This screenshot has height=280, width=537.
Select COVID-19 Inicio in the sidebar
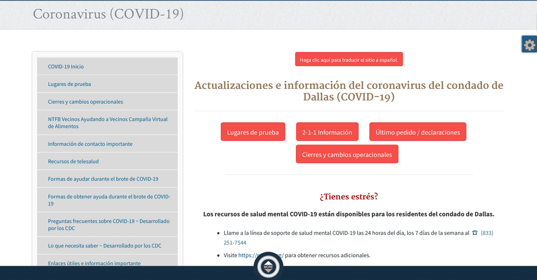point(66,67)
